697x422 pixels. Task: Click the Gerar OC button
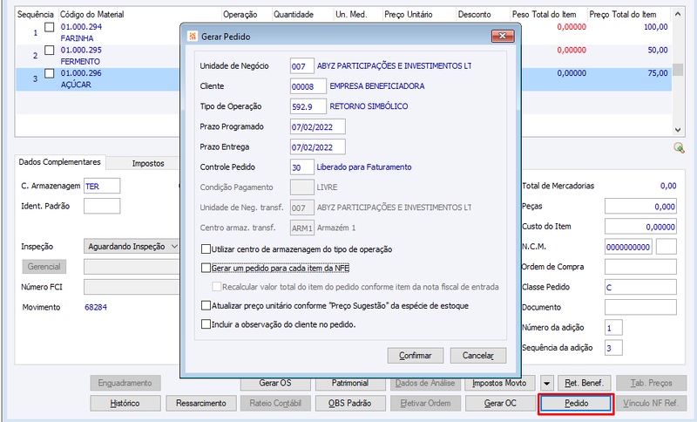500,404
